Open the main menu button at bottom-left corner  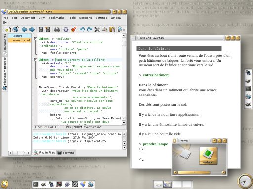4,184
